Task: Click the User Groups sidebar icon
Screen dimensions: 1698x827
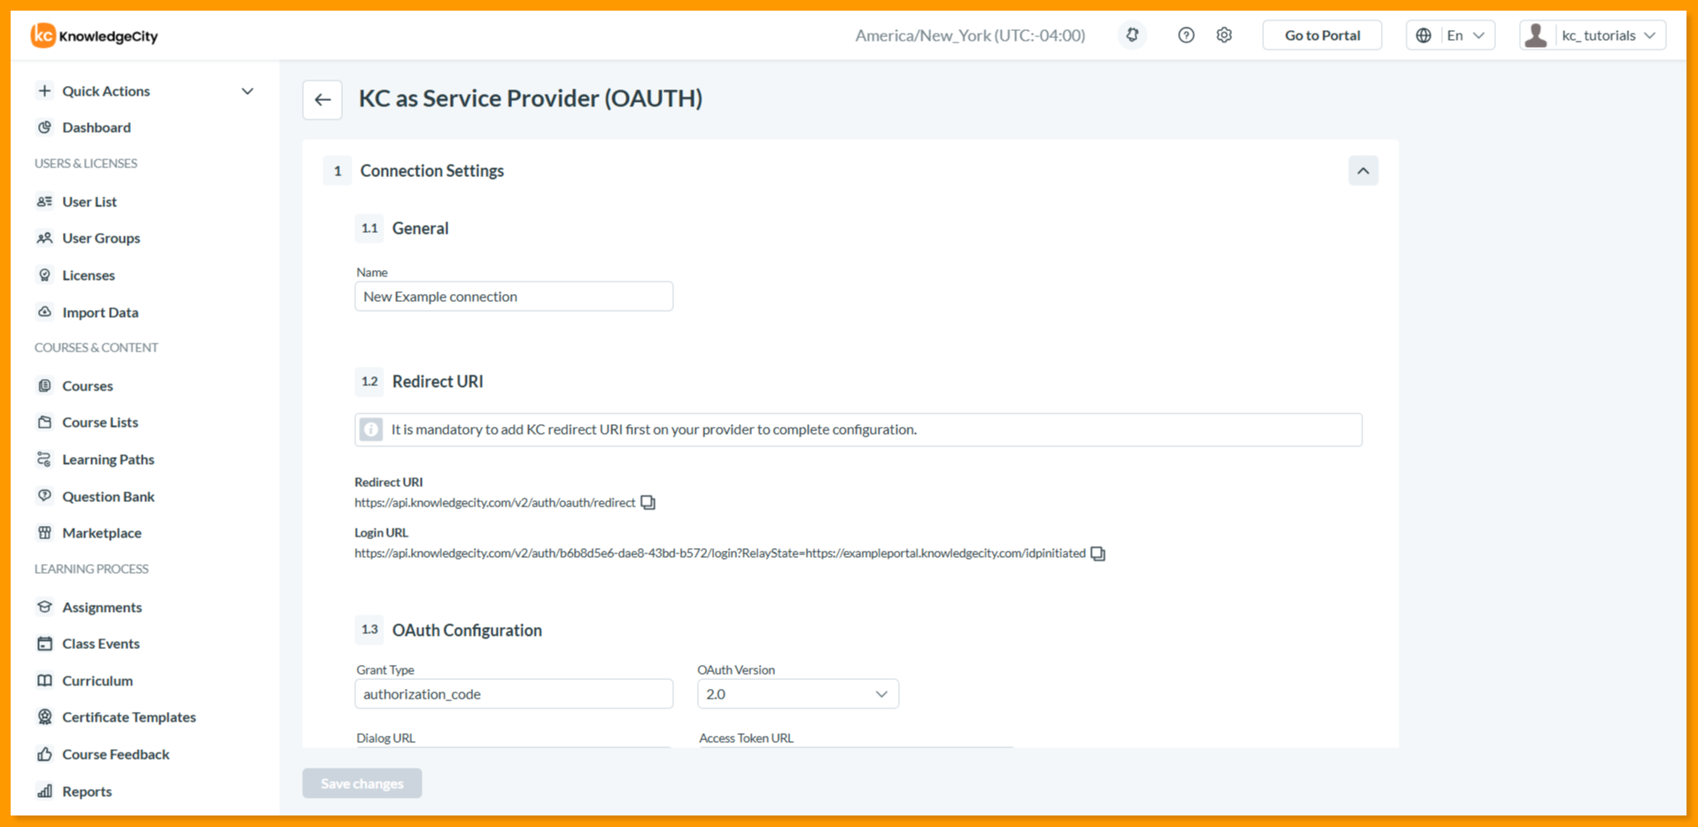Action: (x=44, y=238)
